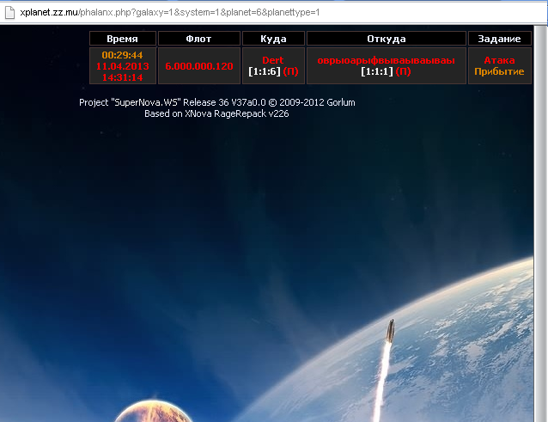Click the "Время" column header
Screen dimensions: 548x422
point(122,39)
